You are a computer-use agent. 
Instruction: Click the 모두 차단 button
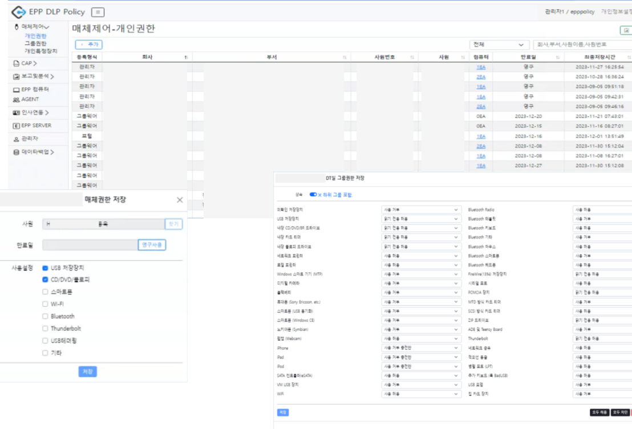(620, 412)
